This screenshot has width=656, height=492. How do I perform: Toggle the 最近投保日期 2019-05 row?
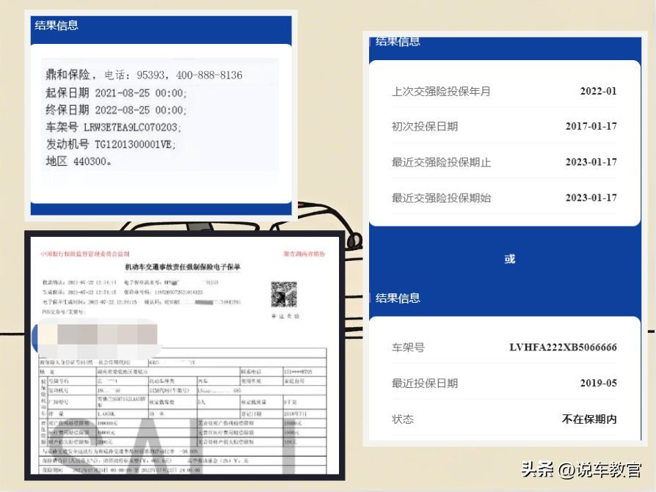506,383
